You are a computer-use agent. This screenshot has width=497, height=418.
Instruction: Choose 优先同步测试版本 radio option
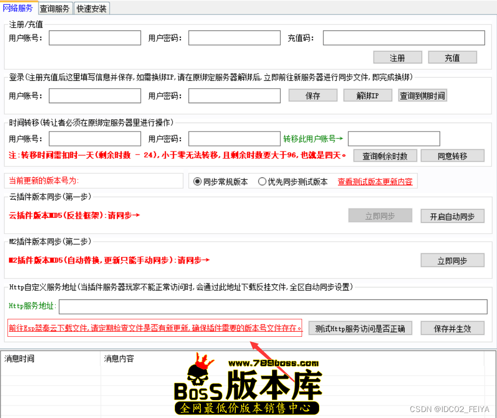[262, 182]
